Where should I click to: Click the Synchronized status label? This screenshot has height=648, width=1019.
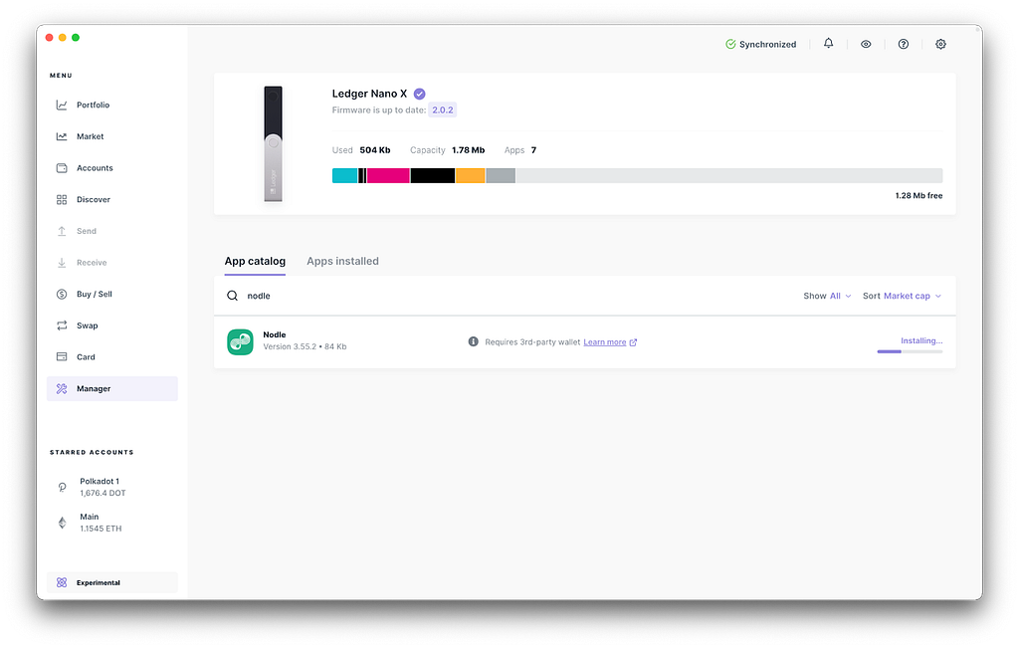point(767,44)
